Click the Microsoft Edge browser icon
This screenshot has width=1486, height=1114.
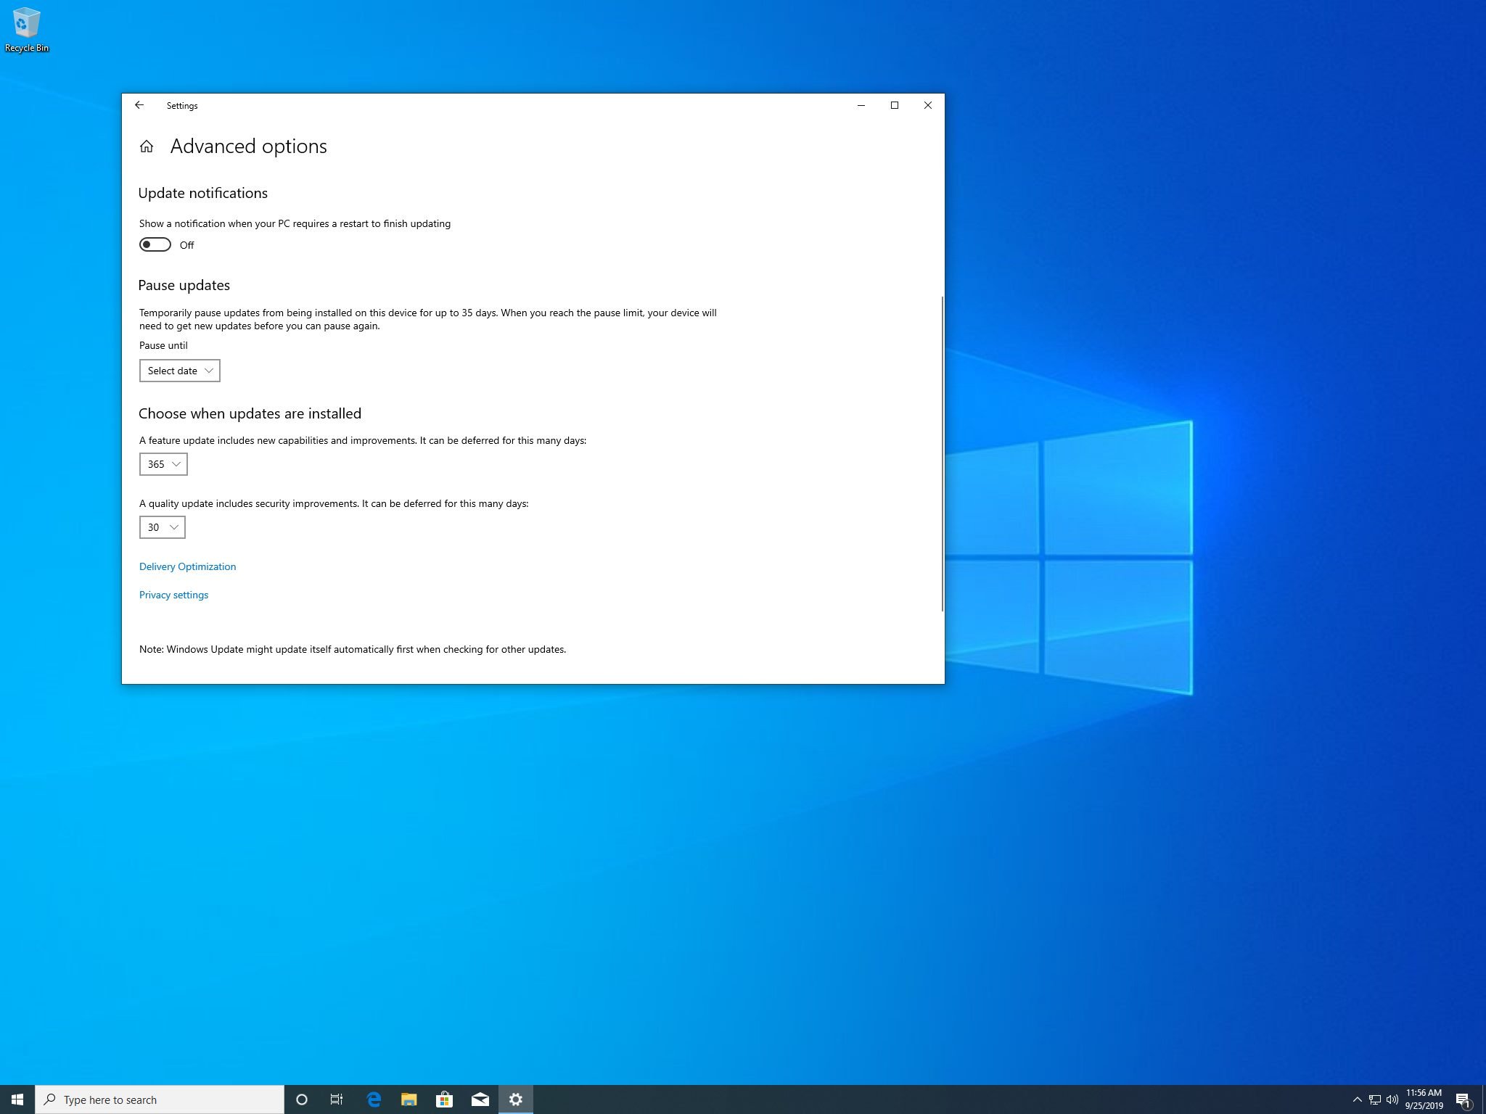tap(372, 1099)
